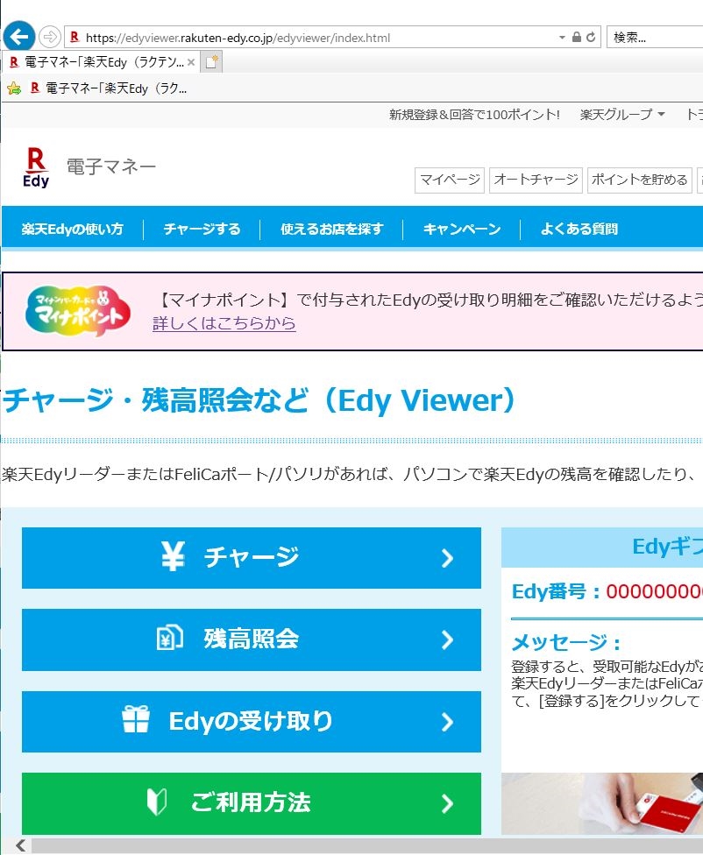This screenshot has height=855, width=703.
Task: Open a new browser tab
Action: coord(211,62)
